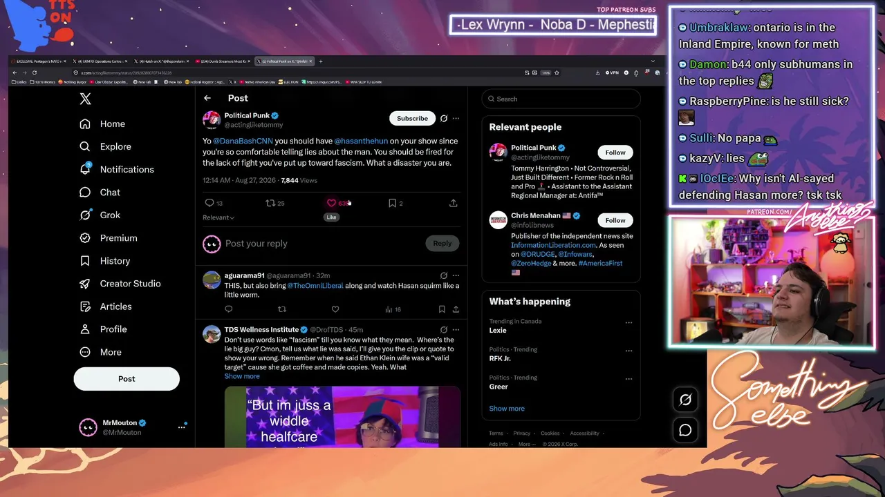Subscribe to Political Punk
Viewport: 885px width, 497px height.
(x=412, y=119)
